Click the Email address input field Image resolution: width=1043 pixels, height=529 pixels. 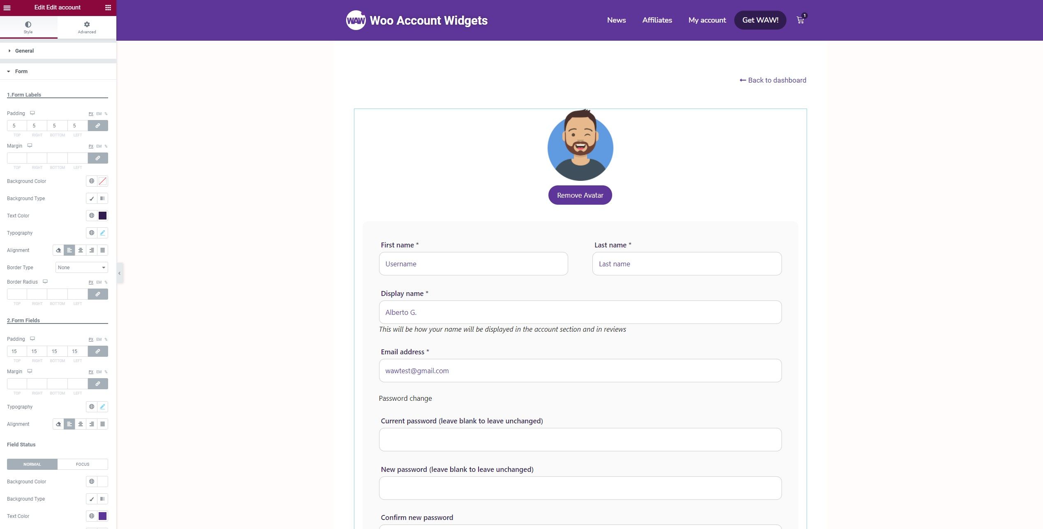[x=580, y=370]
